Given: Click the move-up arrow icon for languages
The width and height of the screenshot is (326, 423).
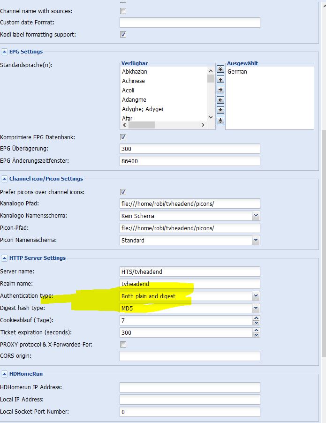Looking at the screenshot, I should [x=220, y=79].
